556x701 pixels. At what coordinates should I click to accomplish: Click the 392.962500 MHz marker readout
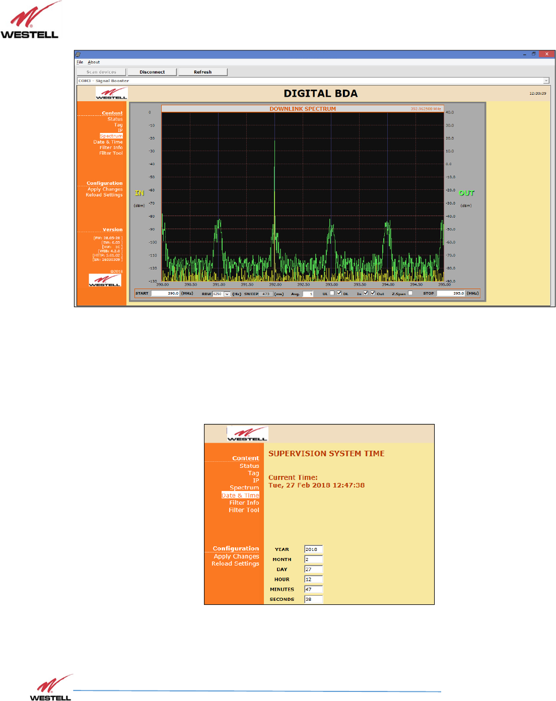pos(426,109)
